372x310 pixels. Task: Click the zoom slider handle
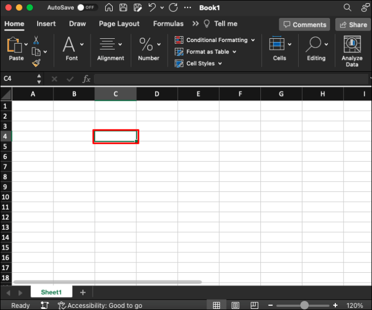pyautogui.click(x=305, y=305)
